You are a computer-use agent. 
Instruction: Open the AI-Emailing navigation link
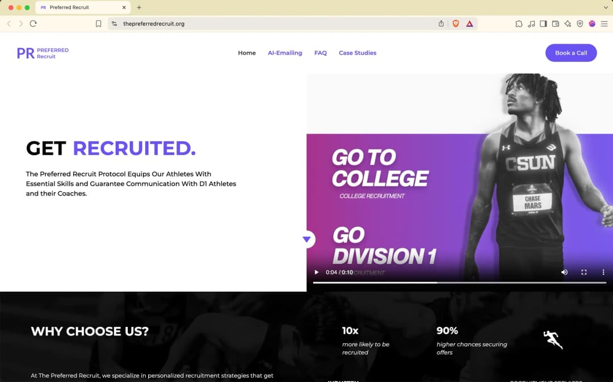285,53
